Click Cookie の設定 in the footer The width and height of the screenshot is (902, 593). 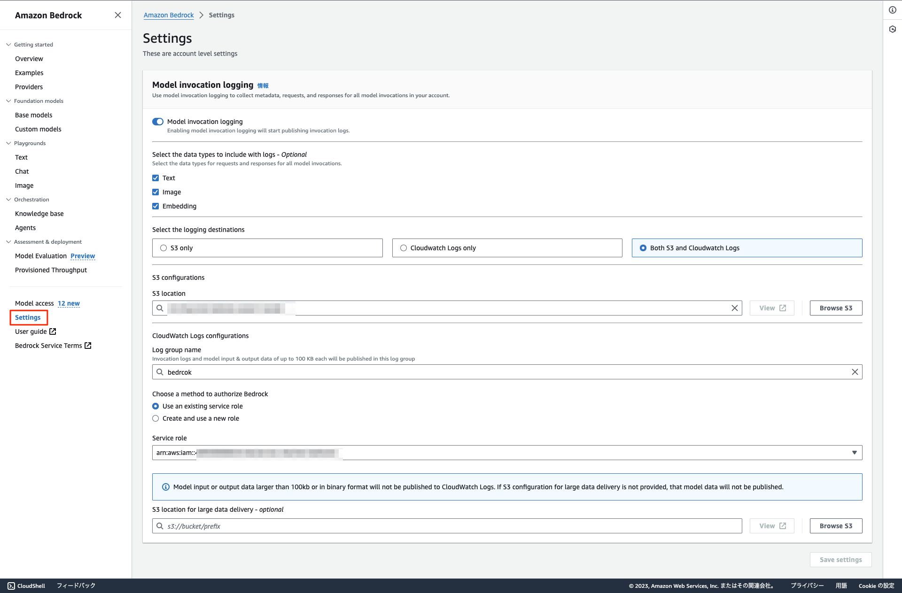pos(876,585)
